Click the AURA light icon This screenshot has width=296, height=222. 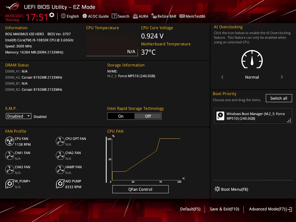(135, 16)
